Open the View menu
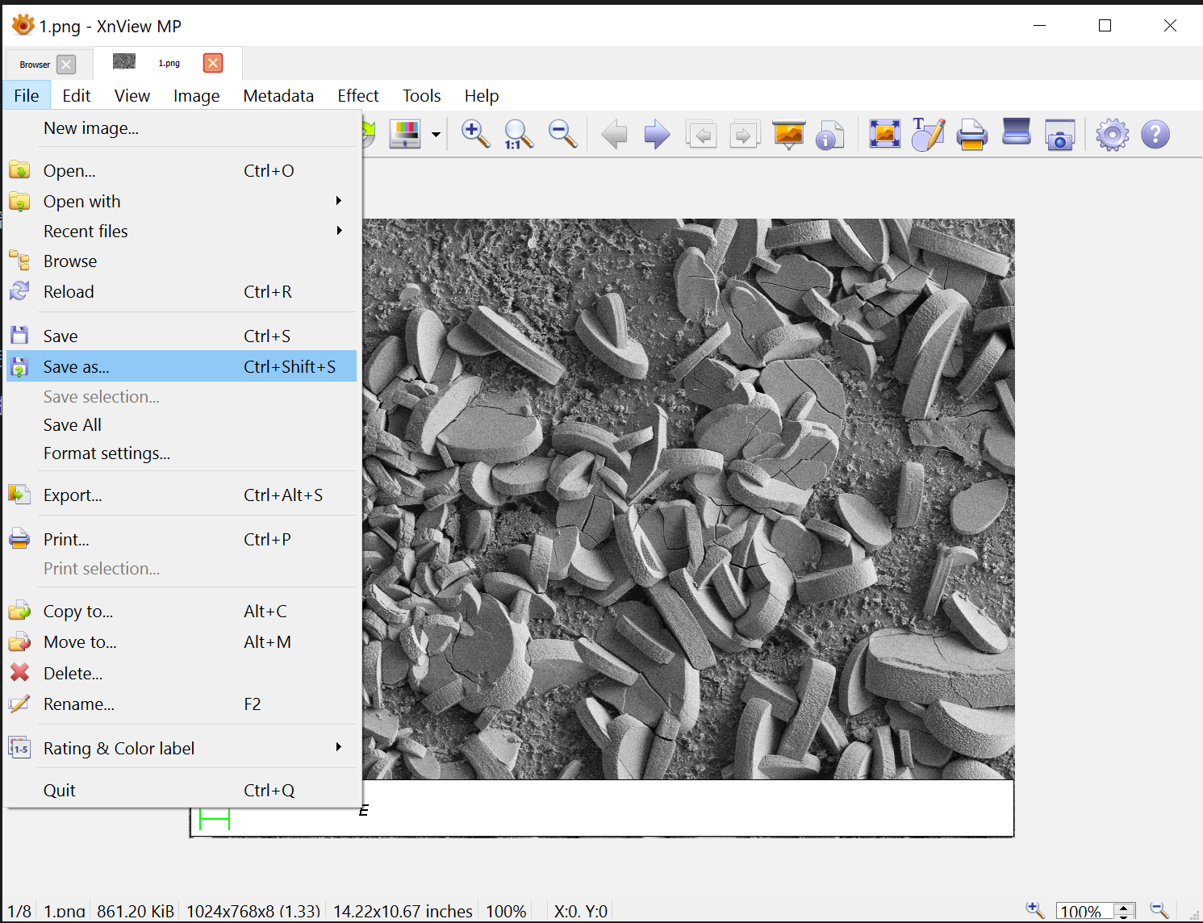The height and width of the screenshot is (923, 1203). (132, 96)
